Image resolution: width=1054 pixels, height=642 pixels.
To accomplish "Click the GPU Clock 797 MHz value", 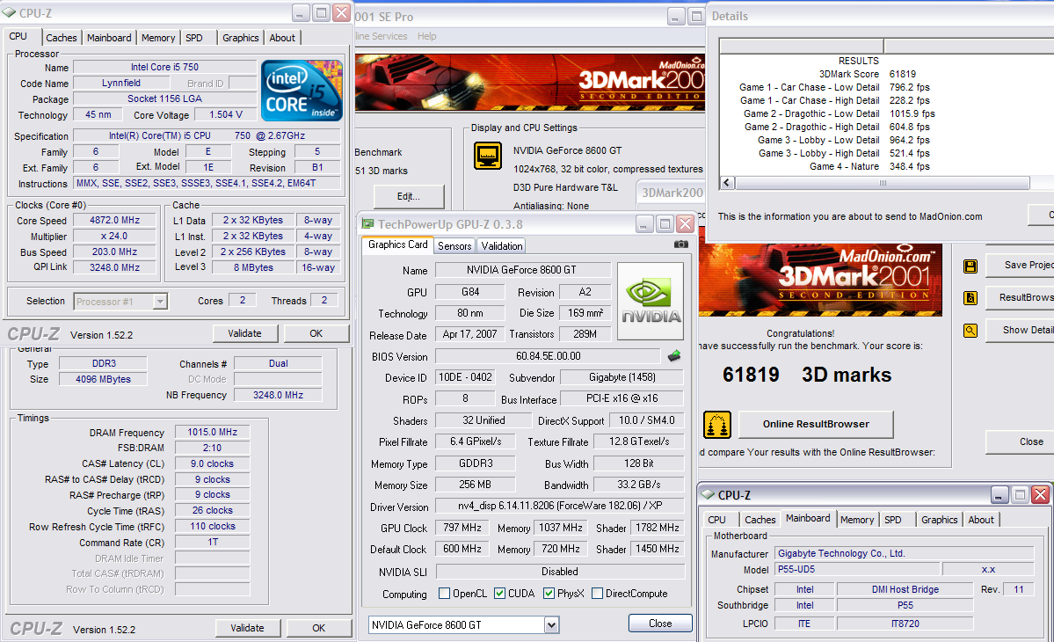I will (462, 528).
